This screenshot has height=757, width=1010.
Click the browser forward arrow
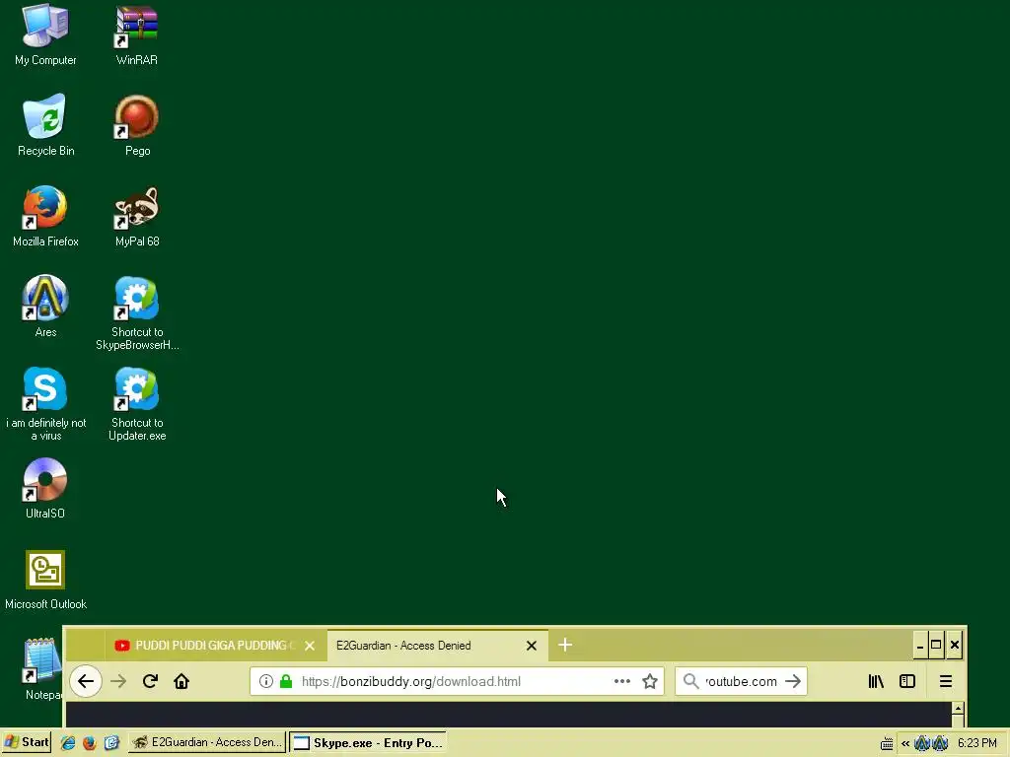pyautogui.click(x=118, y=681)
